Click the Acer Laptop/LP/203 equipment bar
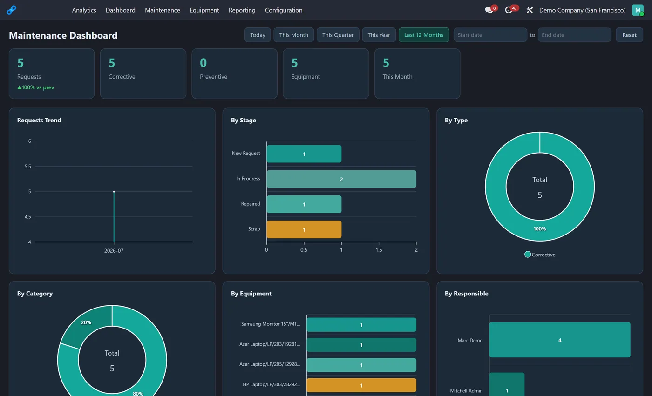 [x=361, y=345]
